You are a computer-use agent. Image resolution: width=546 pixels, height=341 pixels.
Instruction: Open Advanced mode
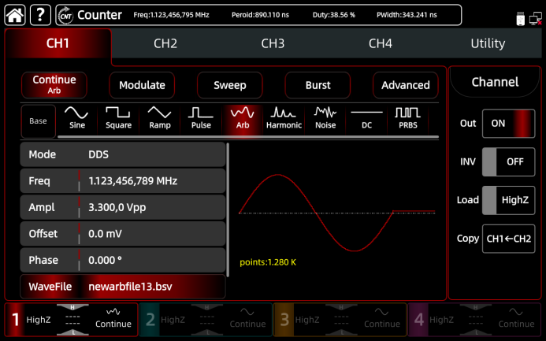point(405,85)
